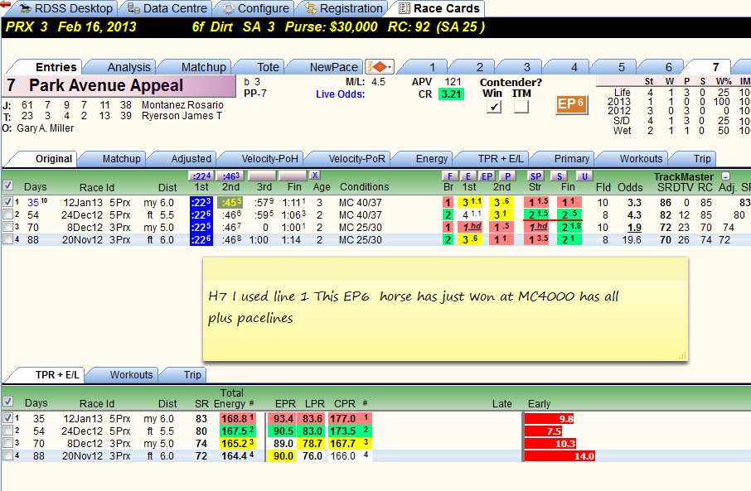
Task: Click the EP running-style filter button
Action: coord(487,176)
